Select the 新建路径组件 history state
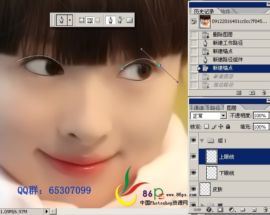The image size is (270, 215). click(x=234, y=60)
